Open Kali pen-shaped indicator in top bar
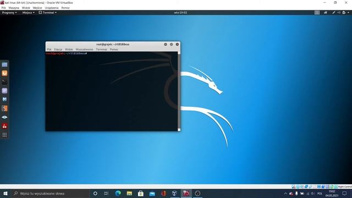 (x=334, y=13)
